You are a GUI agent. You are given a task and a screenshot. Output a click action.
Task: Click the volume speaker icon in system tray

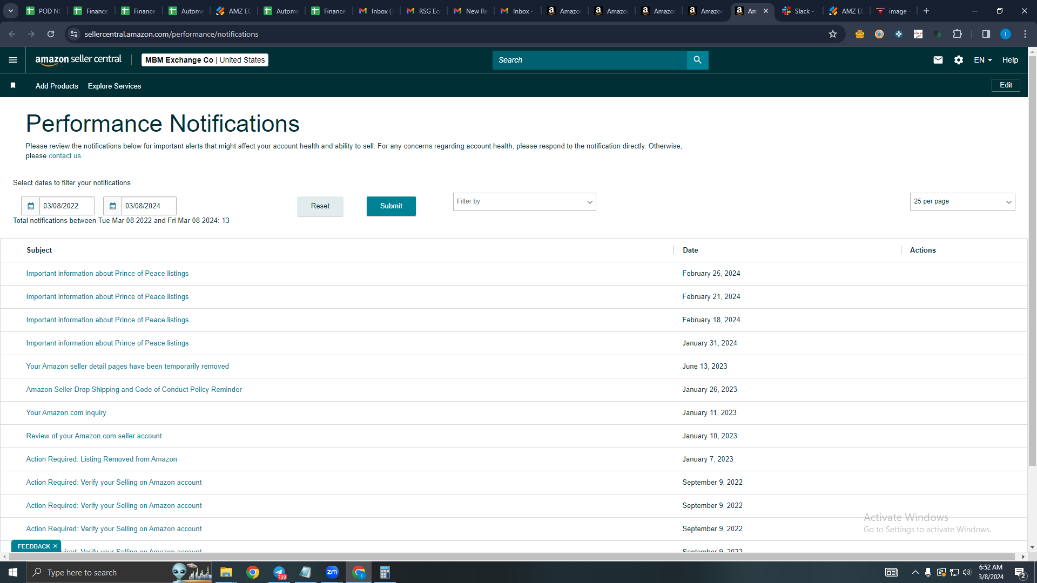tap(967, 572)
